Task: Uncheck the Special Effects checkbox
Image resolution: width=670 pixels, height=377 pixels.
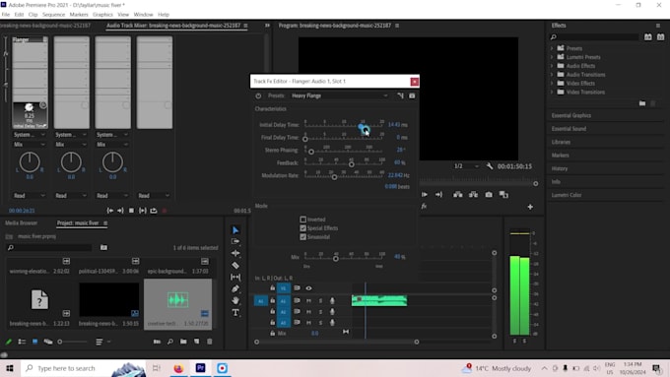Action: (x=302, y=228)
